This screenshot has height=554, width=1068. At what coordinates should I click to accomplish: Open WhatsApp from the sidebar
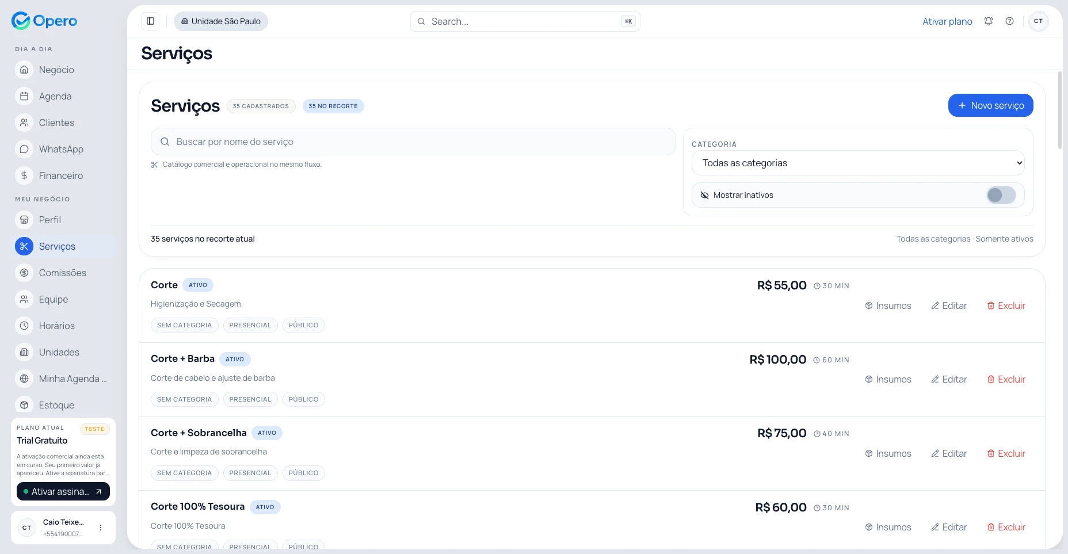click(61, 149)
